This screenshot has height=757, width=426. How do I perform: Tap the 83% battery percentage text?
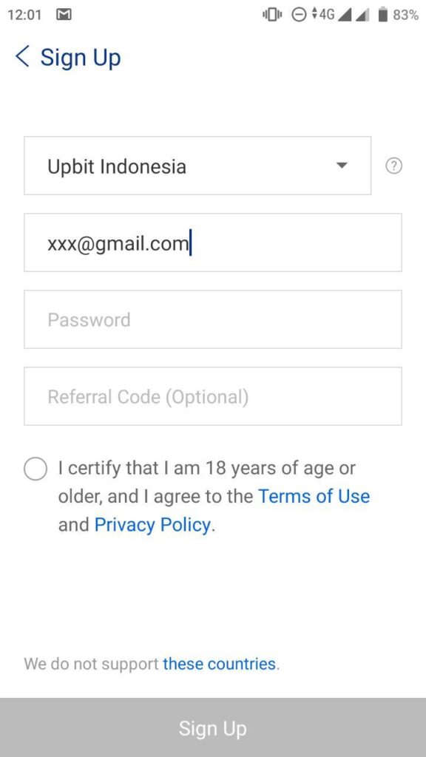click(x=405, y=15)
